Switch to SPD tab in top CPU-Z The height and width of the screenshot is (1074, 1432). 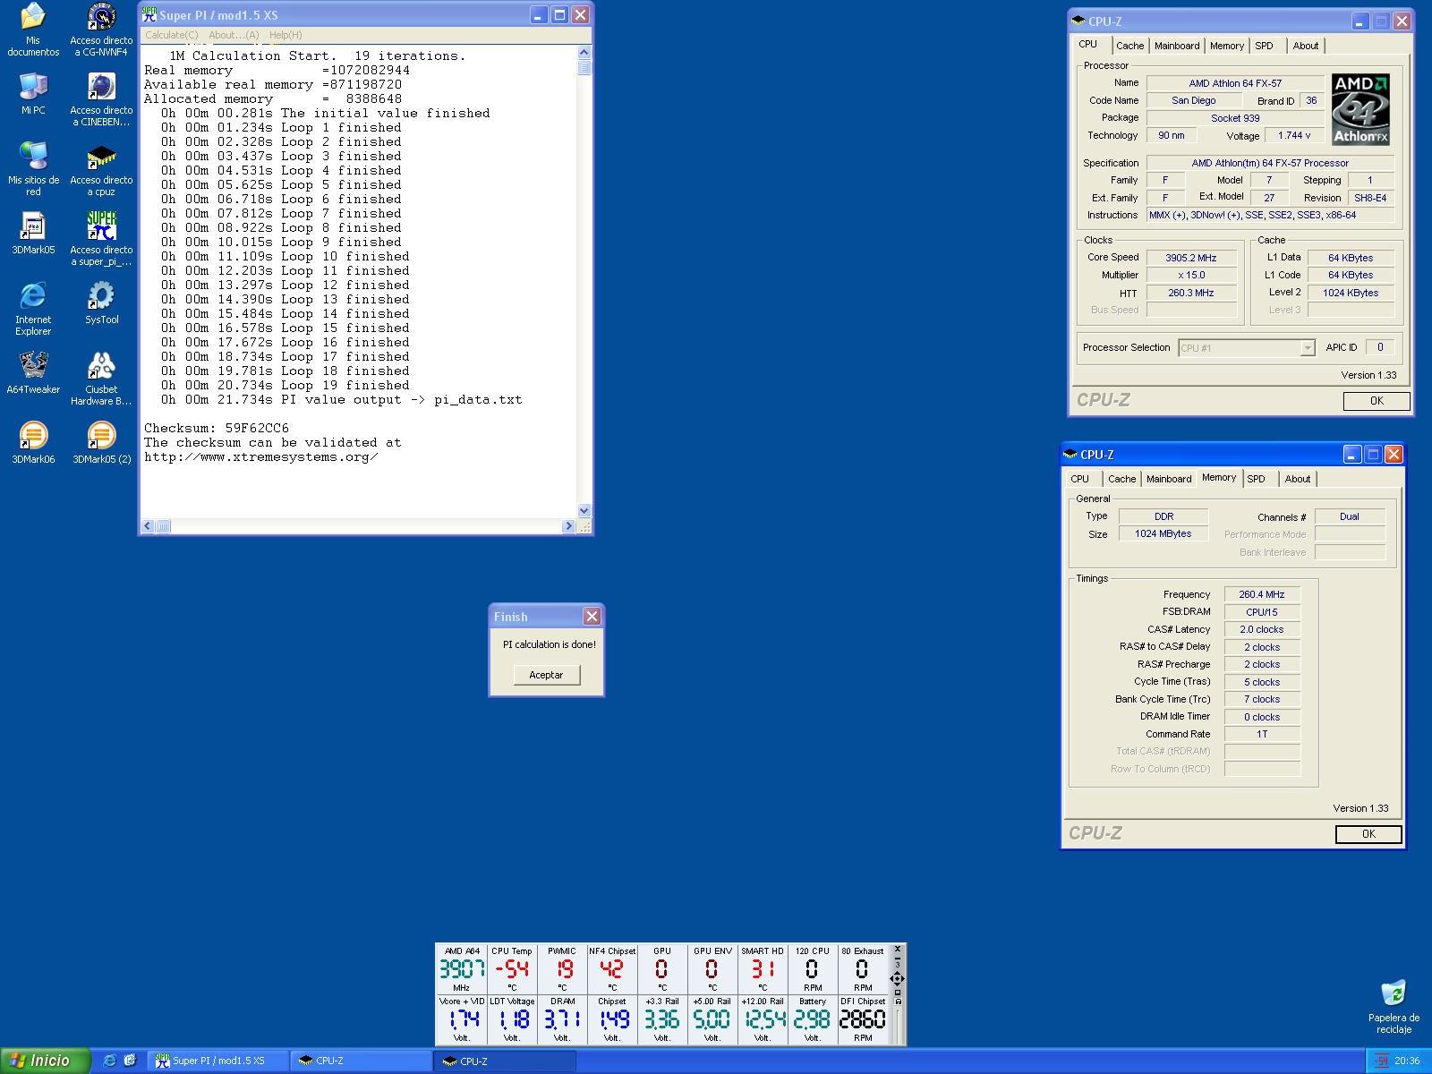point(1264,46)
